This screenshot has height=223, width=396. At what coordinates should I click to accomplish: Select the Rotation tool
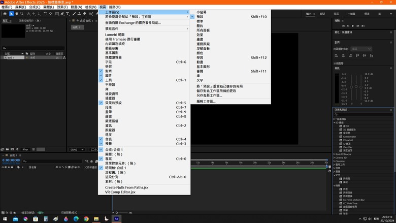[x=45, y=14]
